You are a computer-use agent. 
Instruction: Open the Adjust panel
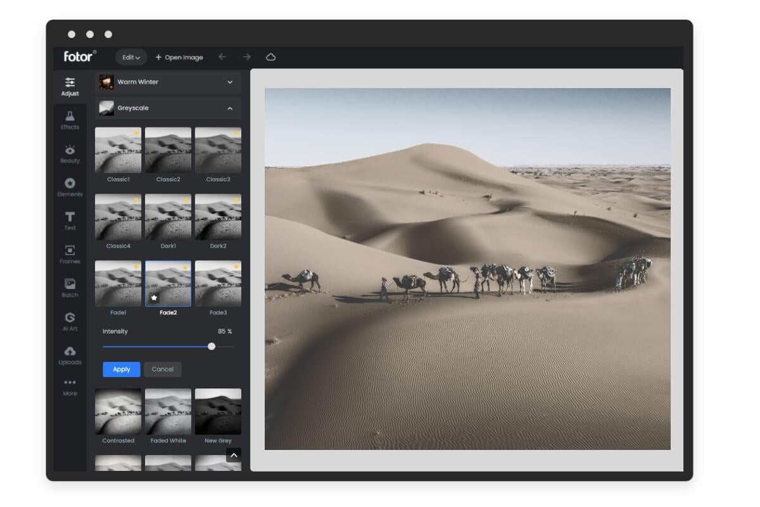tap(70, 87)
